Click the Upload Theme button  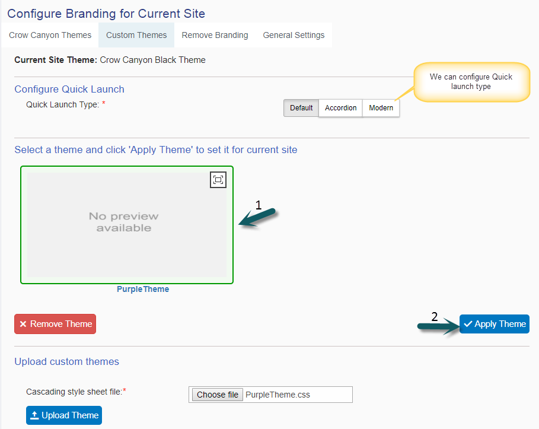(64, 415)
